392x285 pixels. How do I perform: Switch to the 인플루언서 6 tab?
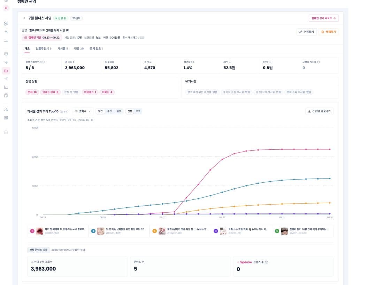(x=44, y=49)
